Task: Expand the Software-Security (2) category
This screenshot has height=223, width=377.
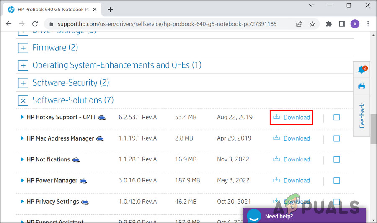Action: point(23,83)
